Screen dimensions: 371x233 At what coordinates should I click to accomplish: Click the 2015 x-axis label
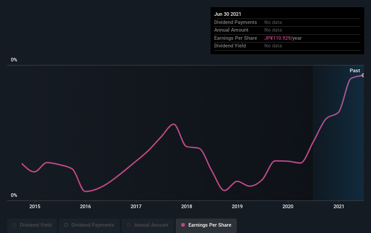pos(35,206)
